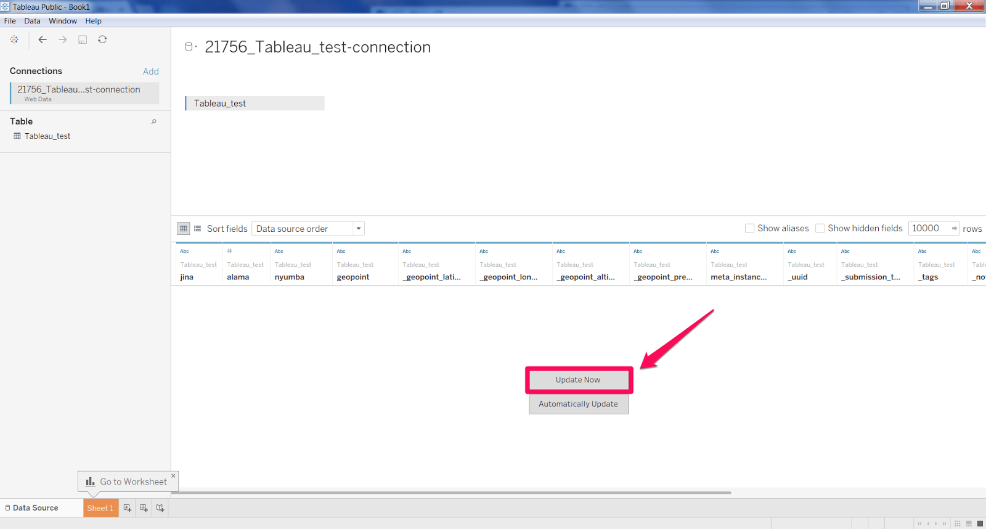Click the Tableau start page icon
This screenshot has width=986, height=529.
point(14,39)
